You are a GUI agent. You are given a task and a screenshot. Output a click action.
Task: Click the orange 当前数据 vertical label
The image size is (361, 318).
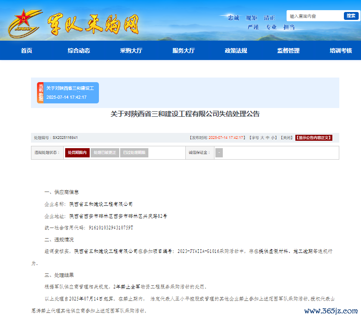tap(40, 93)
